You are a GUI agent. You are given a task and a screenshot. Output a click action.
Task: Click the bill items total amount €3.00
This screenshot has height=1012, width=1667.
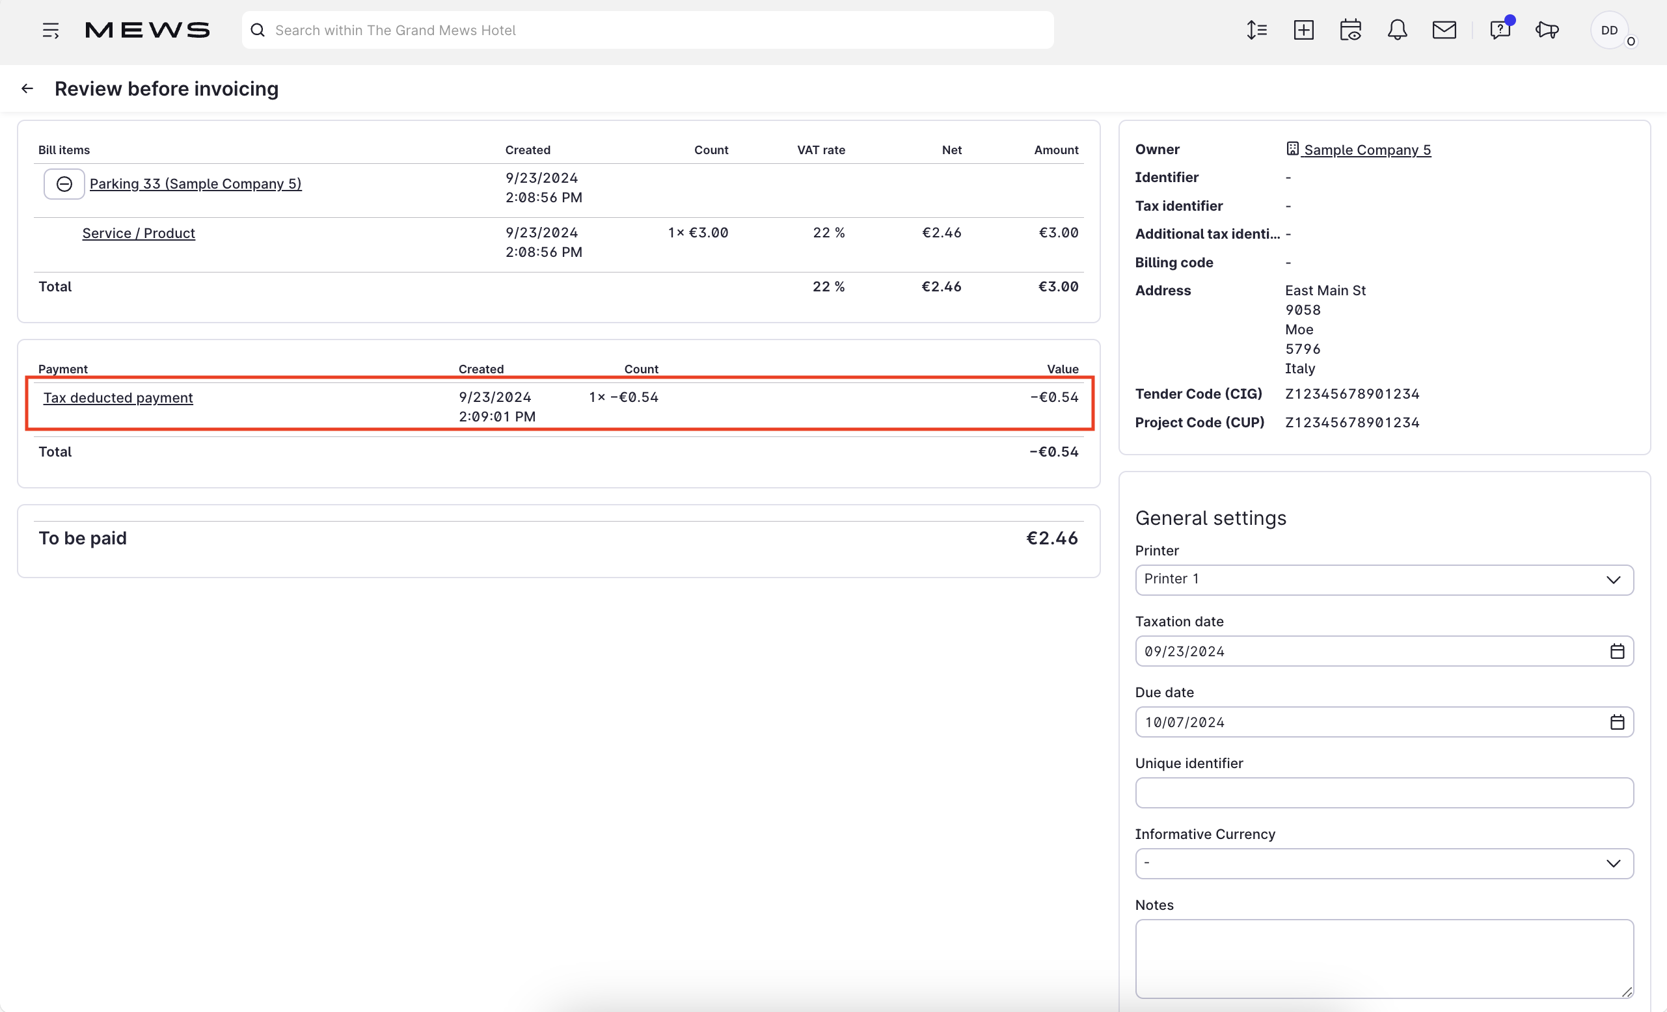1059,287
